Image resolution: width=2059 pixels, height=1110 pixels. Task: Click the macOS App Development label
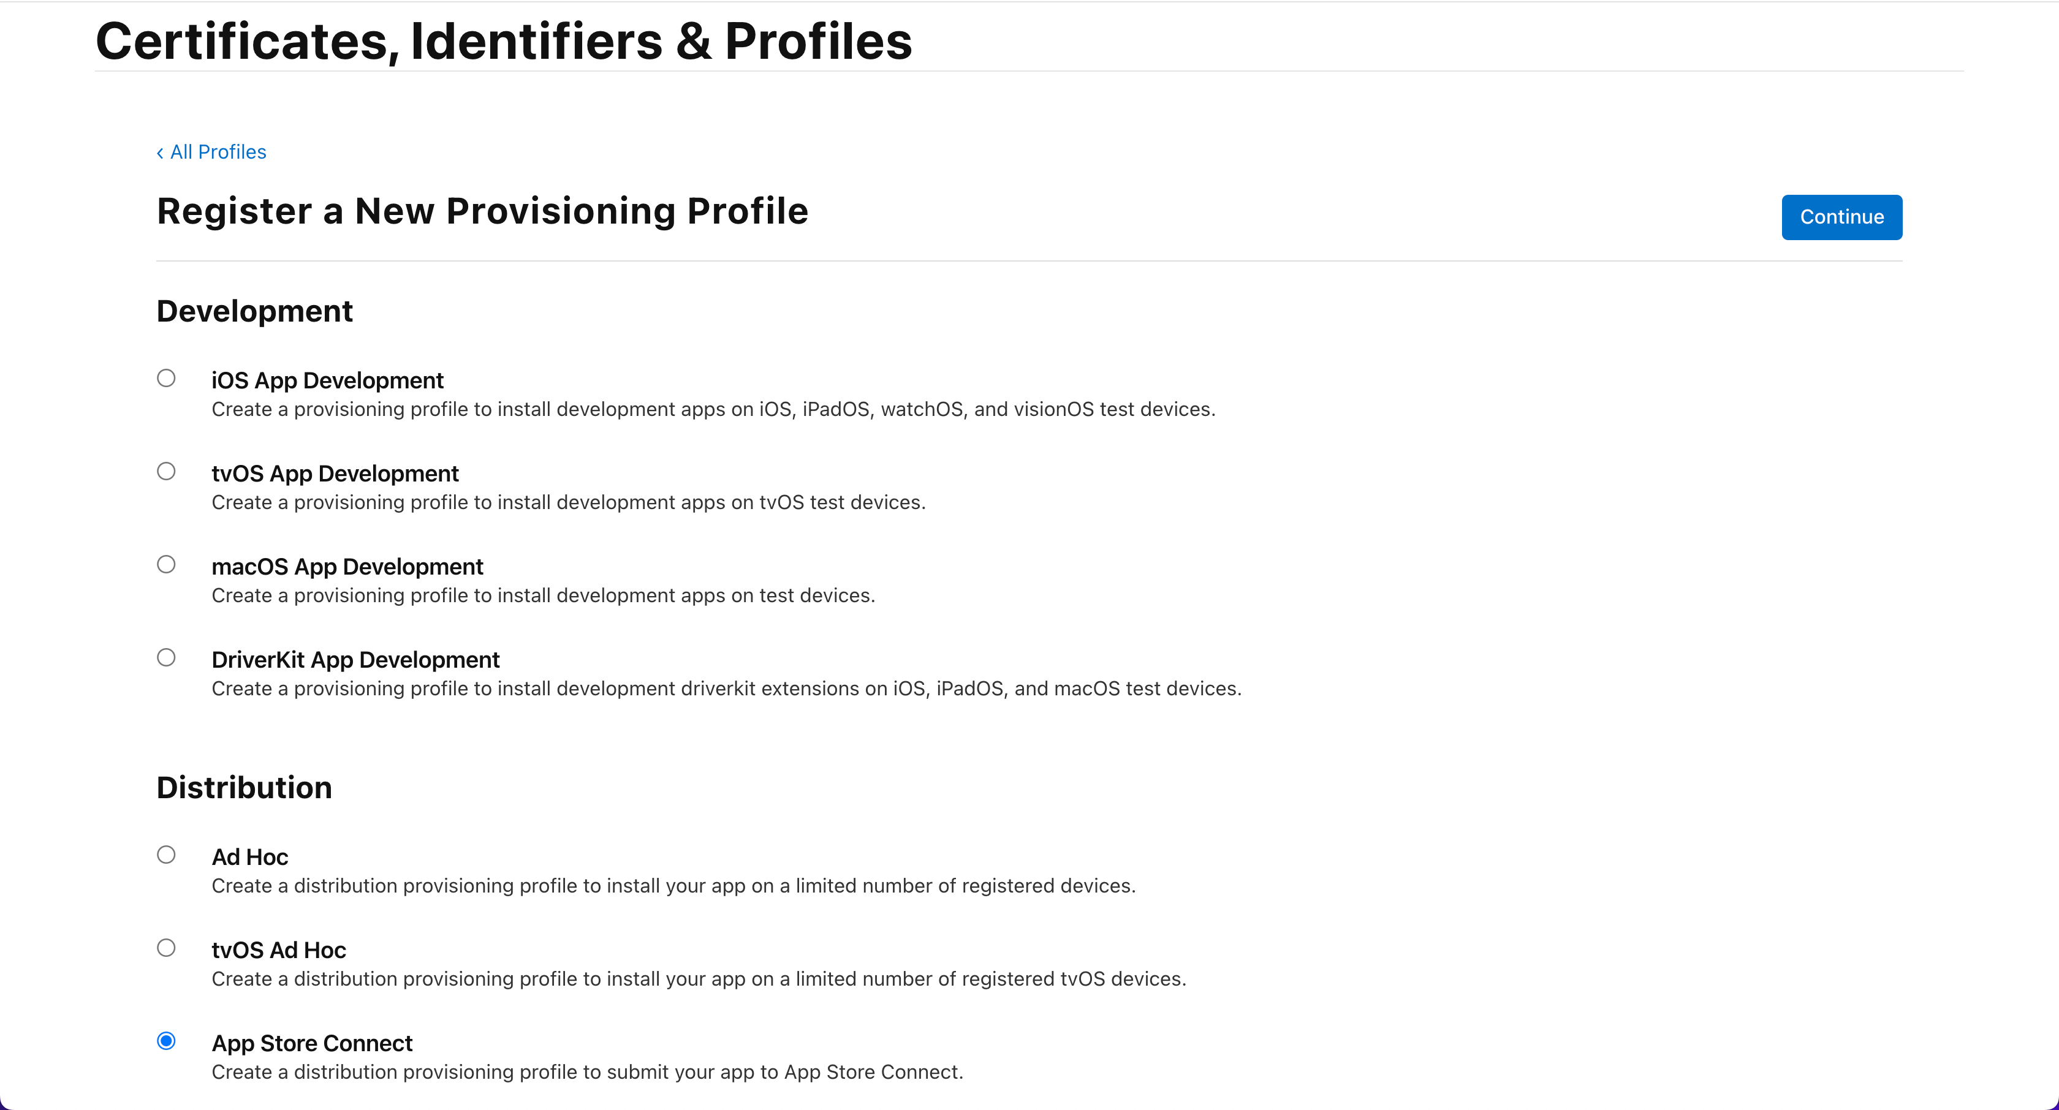(347, 567)
